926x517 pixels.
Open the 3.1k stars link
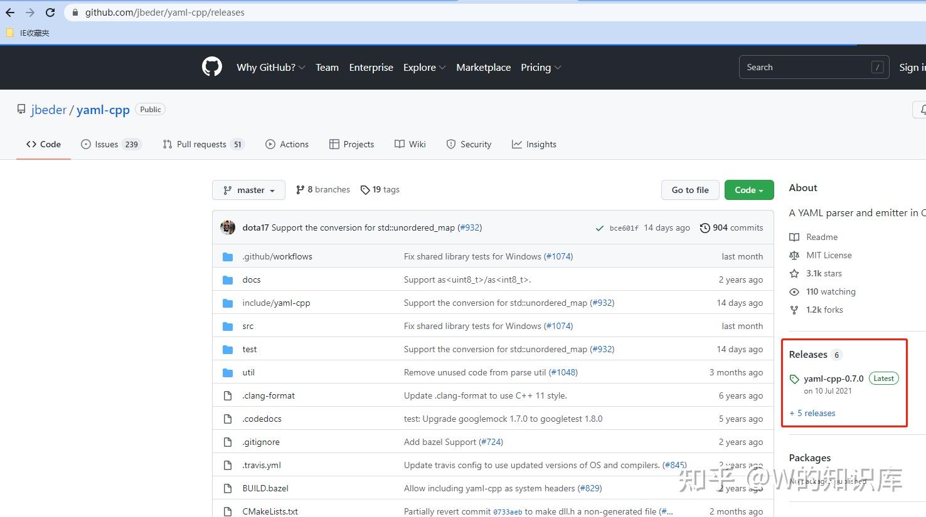(x=824, y=273)
